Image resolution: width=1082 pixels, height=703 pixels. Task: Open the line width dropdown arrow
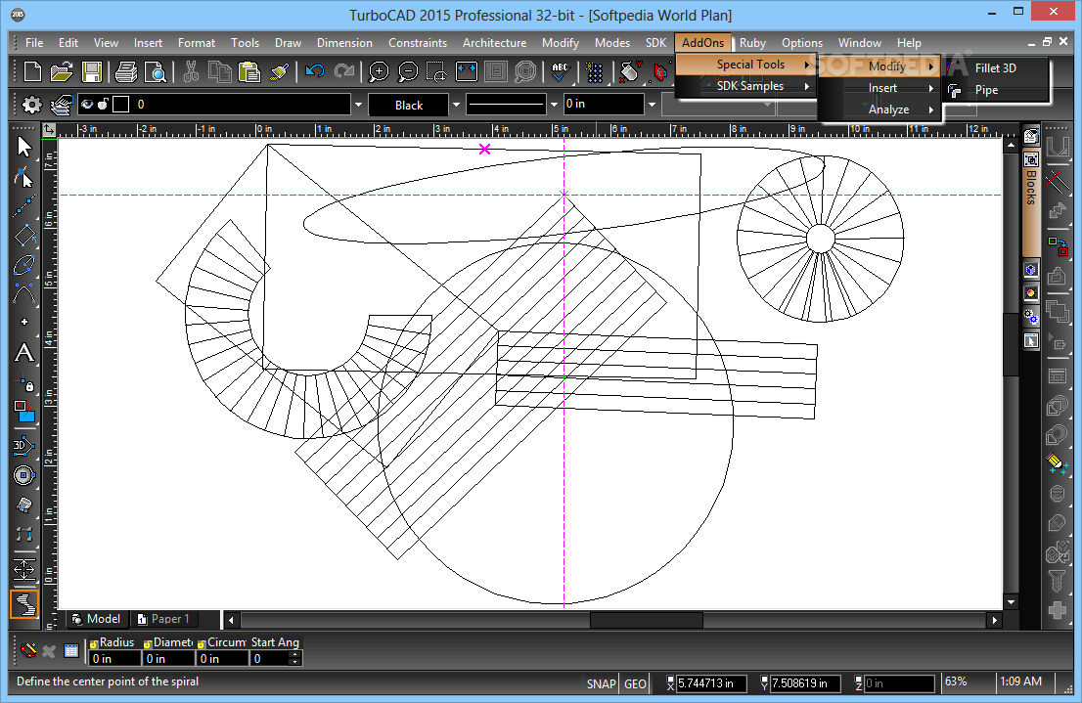pos(652,105)
